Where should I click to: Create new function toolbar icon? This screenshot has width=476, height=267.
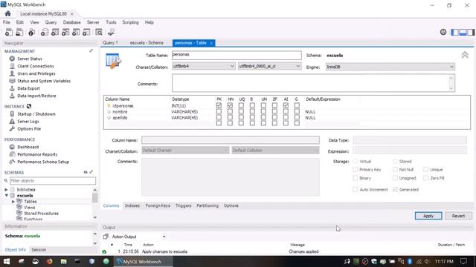tap(86, 32)
